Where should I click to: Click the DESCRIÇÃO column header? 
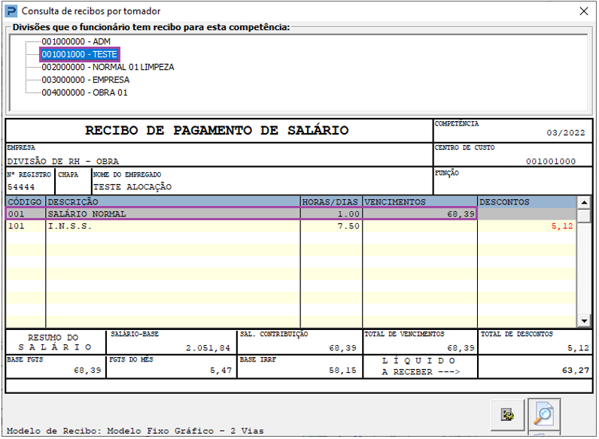(x=172, y=202)
